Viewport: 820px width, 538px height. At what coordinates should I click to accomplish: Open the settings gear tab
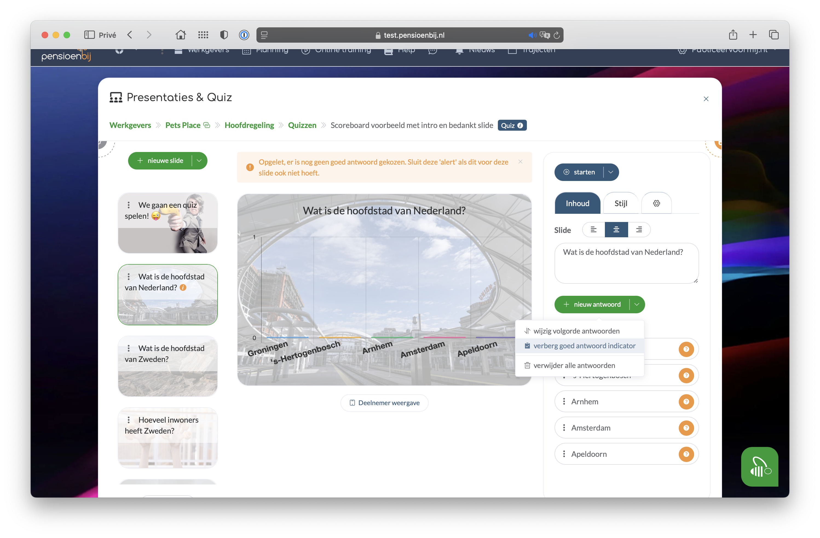[x=656, y=203]
